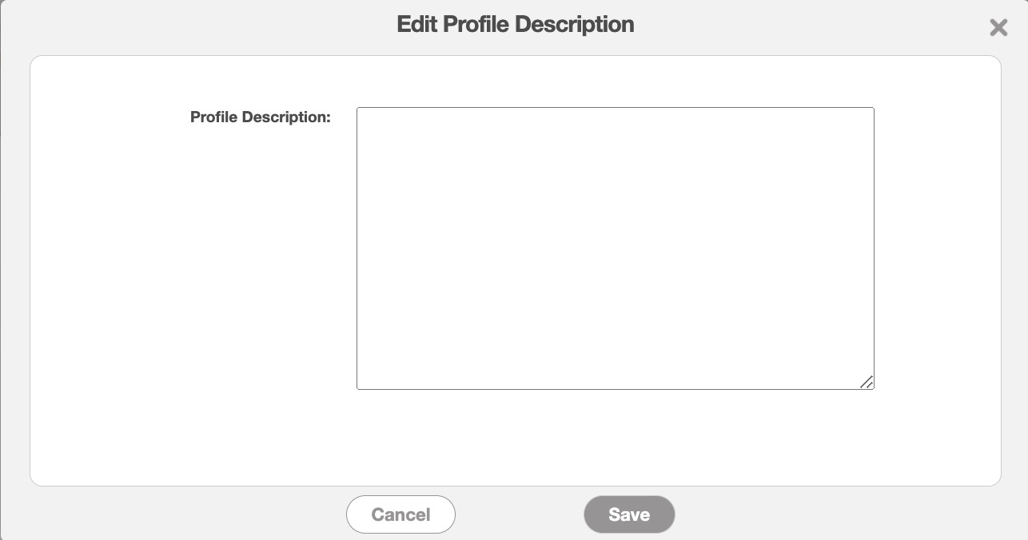Click the Edit Profile Description title
The height and width of the screenshot is (540, 1028).
[515, 25]
